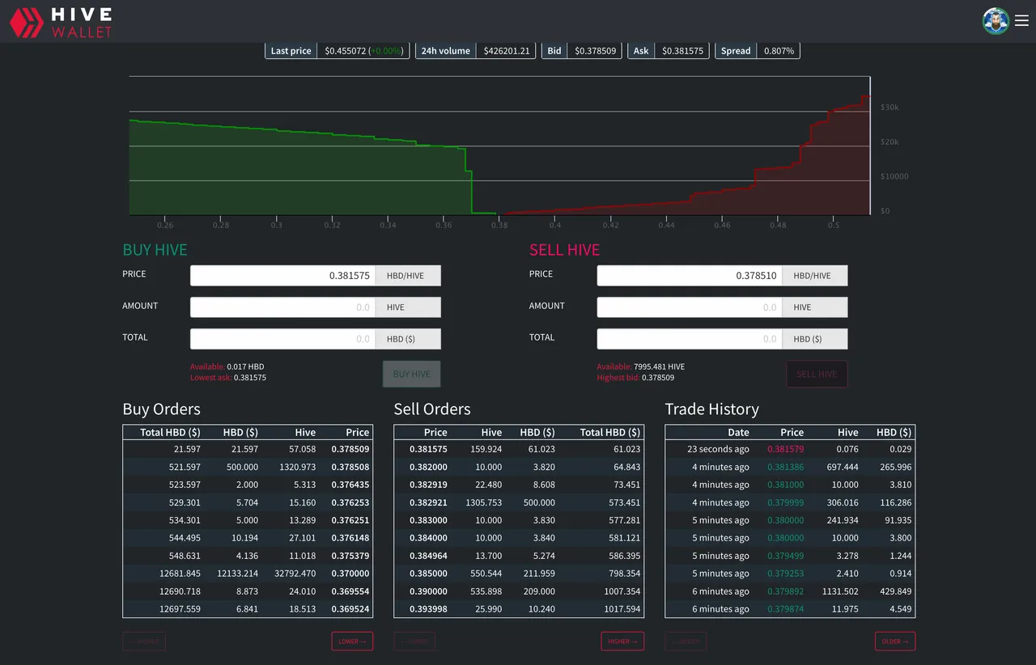Select buy order at price 0.378509
1036x665 pixels.
(x=248, y=449)
